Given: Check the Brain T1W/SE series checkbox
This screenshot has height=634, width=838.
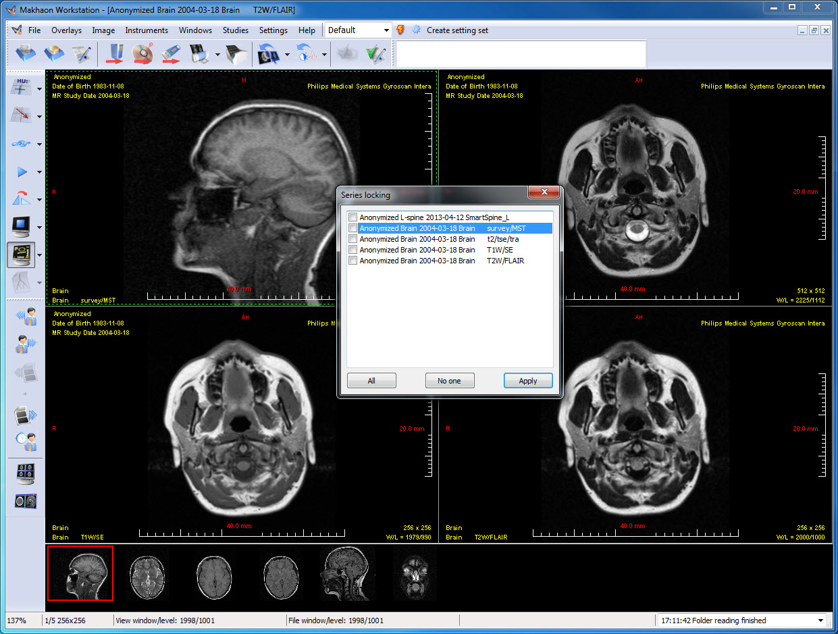Looking at the screenshot, I should click(352, 250).
